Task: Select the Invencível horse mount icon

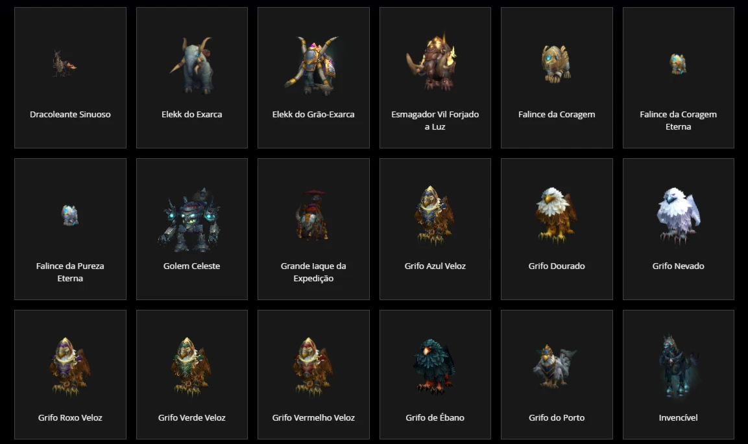Action: (677, 366)
